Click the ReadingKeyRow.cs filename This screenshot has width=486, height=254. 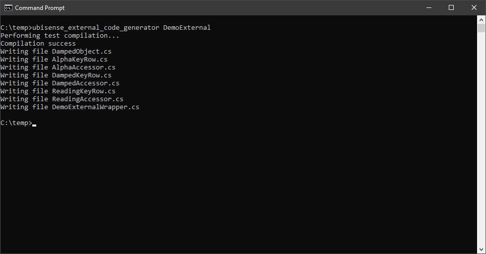84,91
